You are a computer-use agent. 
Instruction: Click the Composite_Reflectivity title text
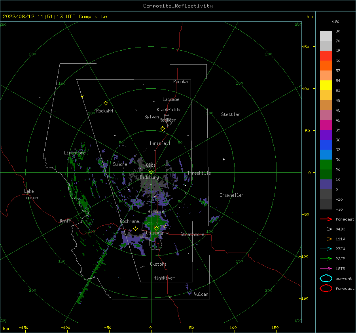[x=178, y=6]
